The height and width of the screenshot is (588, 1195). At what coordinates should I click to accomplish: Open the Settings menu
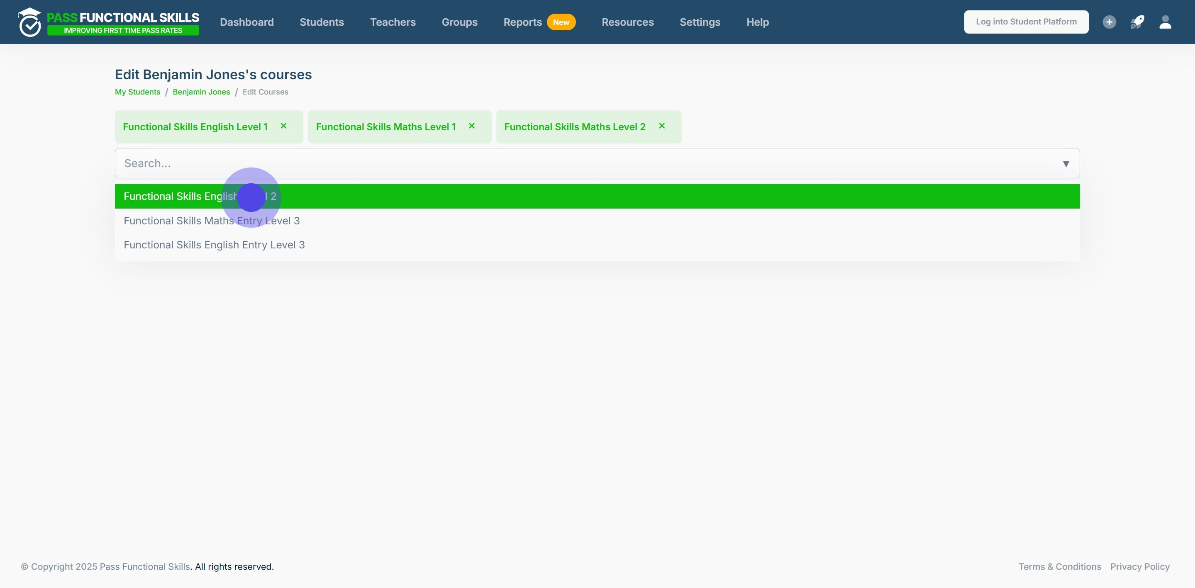pos(700,22)
